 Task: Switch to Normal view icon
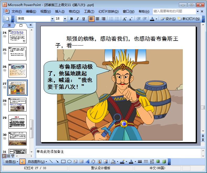[x=4, y=156]
